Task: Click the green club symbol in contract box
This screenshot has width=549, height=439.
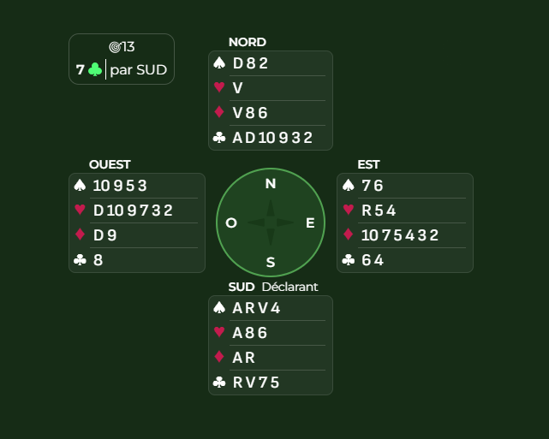Action: pos(95,70)
